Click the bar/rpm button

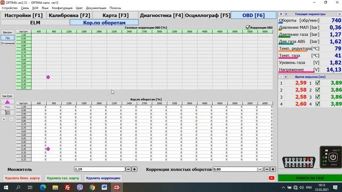[7, 96]
